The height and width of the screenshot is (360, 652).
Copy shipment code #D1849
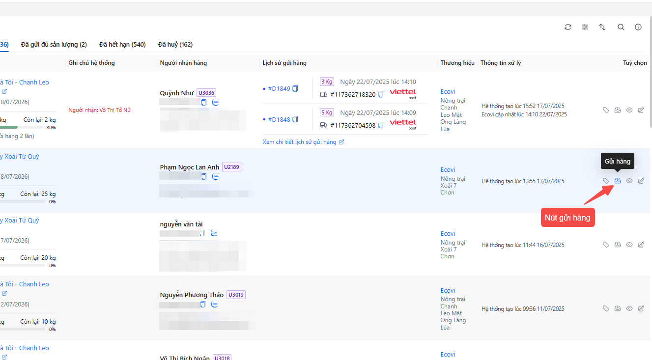coord(295,89)
